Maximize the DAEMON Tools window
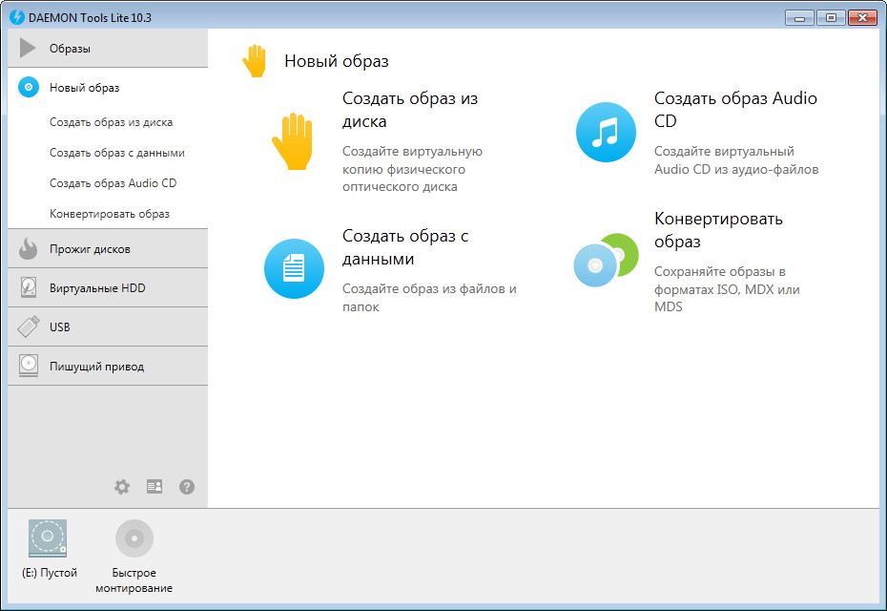 [x=831, y=17]
